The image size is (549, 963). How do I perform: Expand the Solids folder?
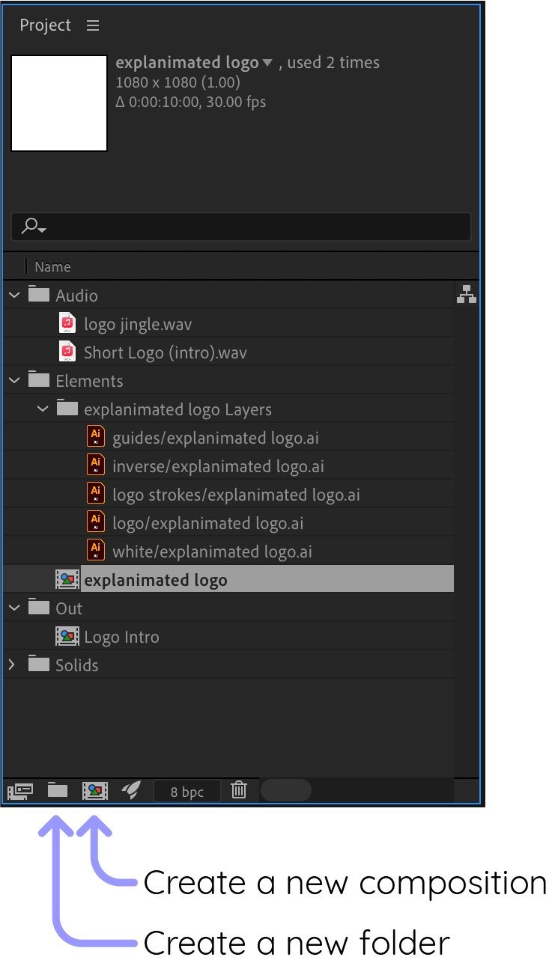(13, 664)
